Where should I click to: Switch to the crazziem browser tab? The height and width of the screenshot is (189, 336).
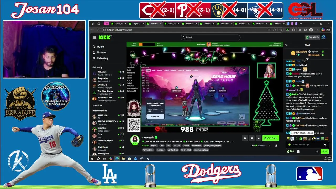pos(260,24)
